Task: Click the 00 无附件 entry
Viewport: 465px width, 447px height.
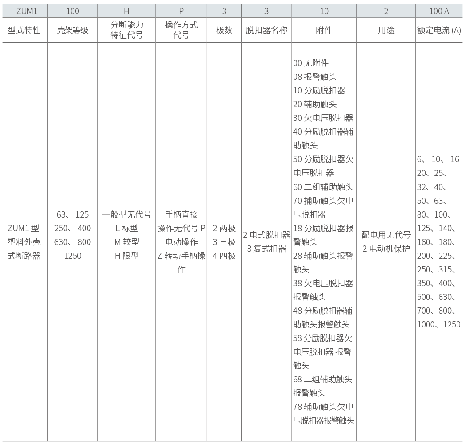Action: point(311,63)
